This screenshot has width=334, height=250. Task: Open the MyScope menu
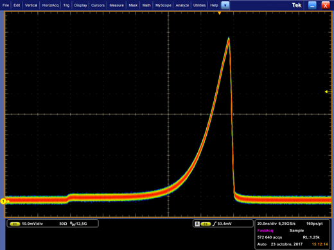tap(163, 5)
